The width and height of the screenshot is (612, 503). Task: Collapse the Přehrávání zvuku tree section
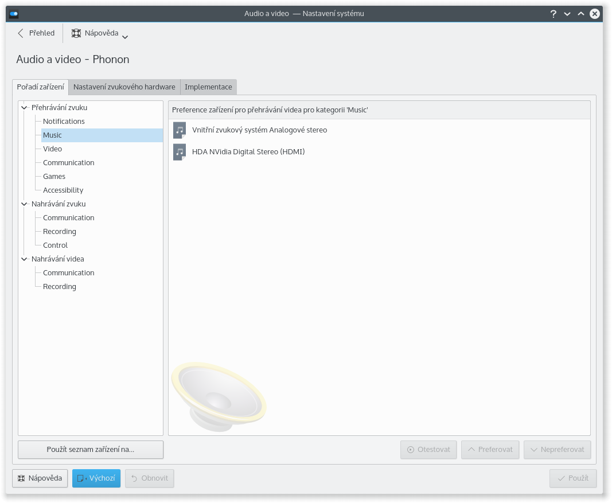(x=24, y=107)
